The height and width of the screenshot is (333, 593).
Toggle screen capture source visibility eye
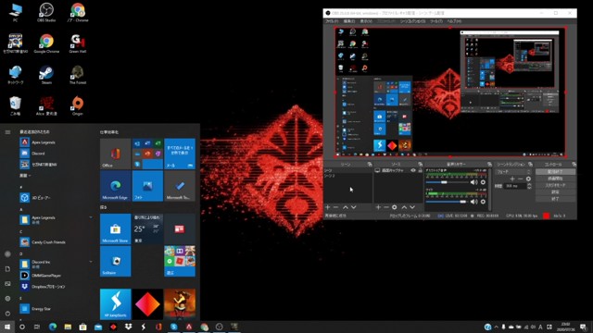[x=413, y=170]
